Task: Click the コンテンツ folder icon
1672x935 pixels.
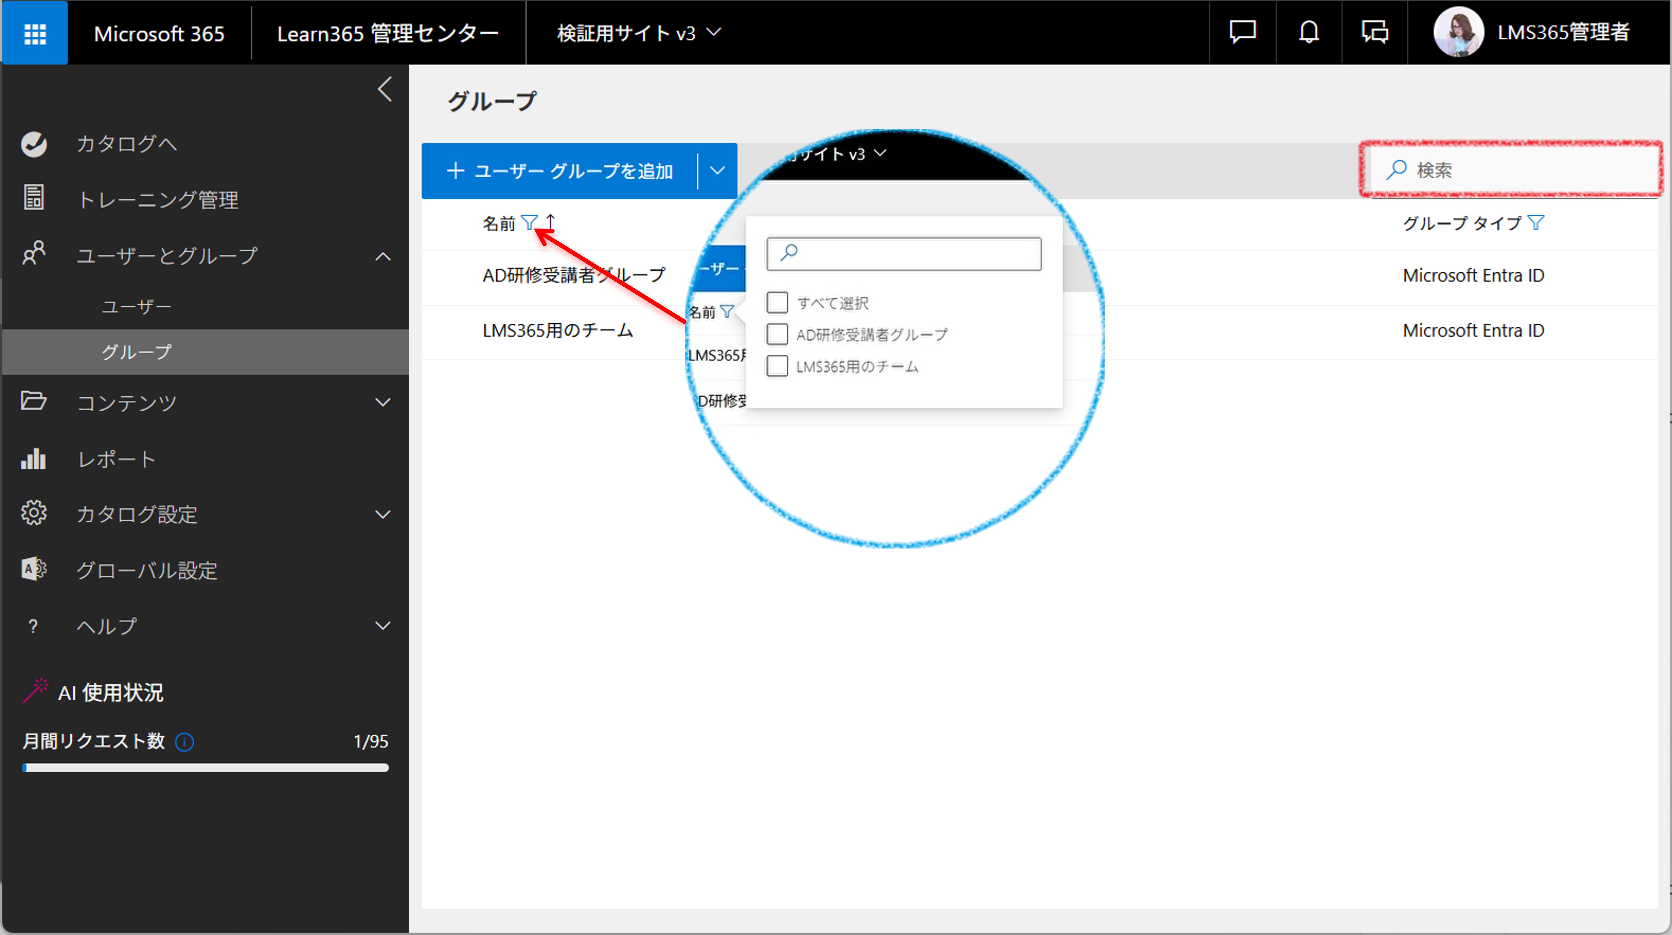Action: pyautogui.click(x=34, y=401)
